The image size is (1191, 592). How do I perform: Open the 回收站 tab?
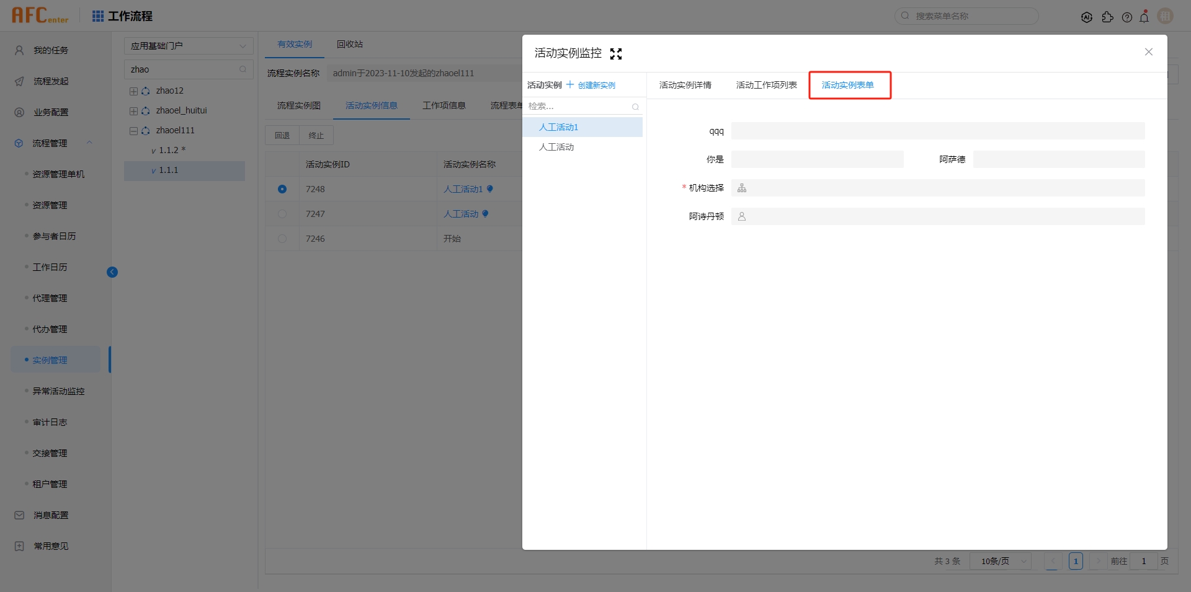point(349,44)
